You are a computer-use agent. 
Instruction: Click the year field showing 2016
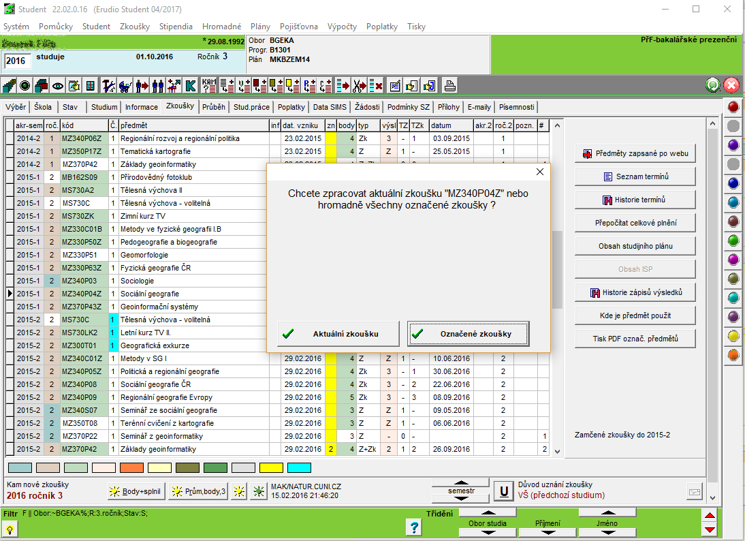click(16, 61)
